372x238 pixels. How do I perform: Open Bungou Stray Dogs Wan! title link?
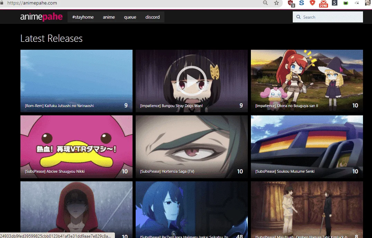[x=171, y=106]
